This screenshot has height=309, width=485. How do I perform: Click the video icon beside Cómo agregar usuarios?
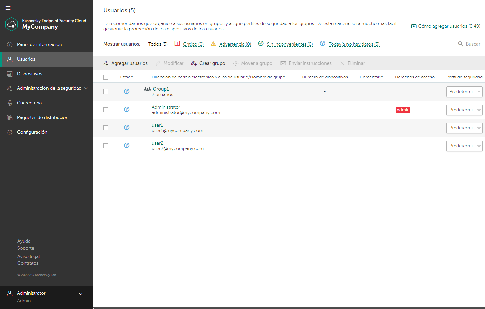[x=414, y=26]
